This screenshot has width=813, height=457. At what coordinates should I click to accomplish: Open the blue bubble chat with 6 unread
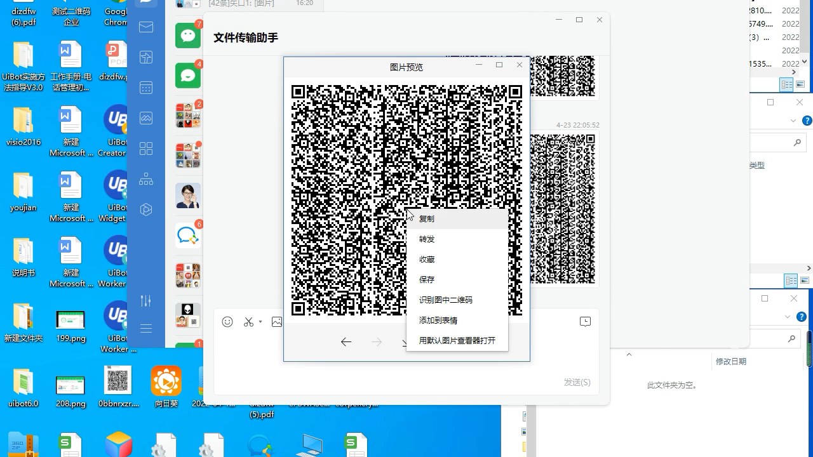[188, 235]
